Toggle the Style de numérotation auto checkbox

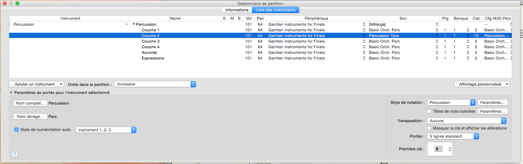[x=17, y=130]
